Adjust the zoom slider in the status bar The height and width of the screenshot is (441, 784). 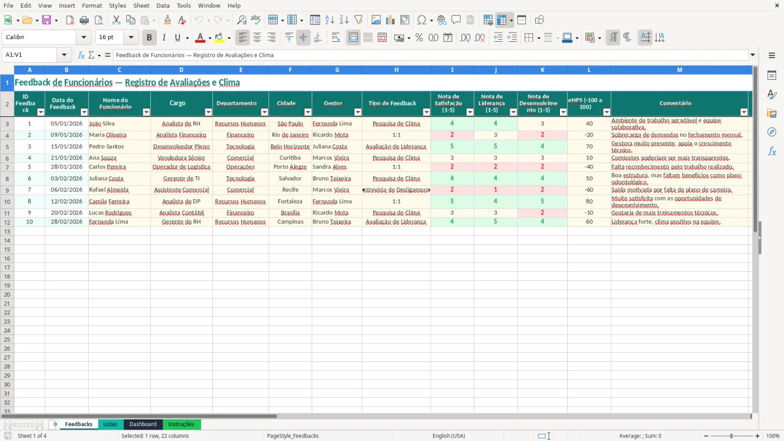click(x=731, y=436)
